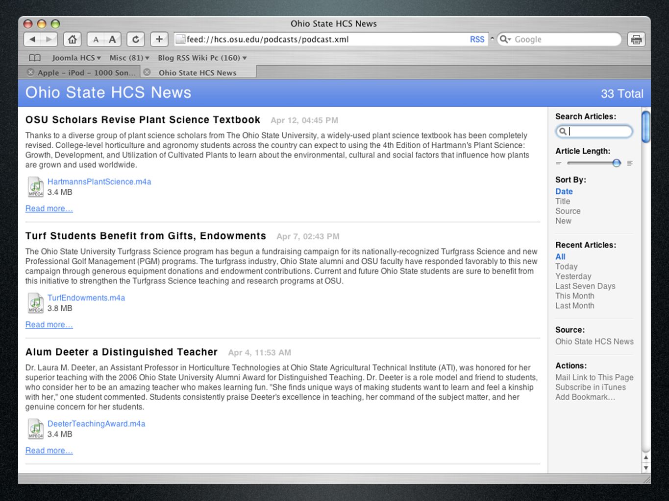Image resolution: width=669 pixels, height=501 pixels.
Task: Click the Ohio State HCS News page header title
Action: [108, 92]
